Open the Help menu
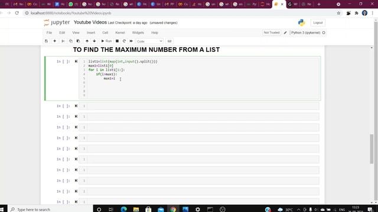The width and height of the screenshot is (378, 212). [x=155, y=33]
